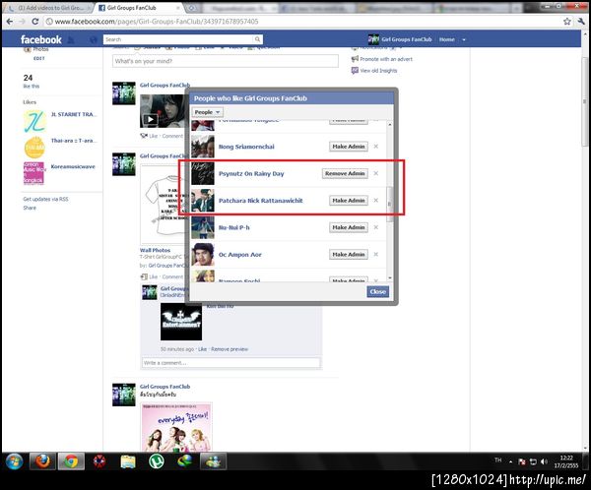Click dialog list scrollbar down arrow
The height and width of the screenshot is (490, 591).
(390, 277)
